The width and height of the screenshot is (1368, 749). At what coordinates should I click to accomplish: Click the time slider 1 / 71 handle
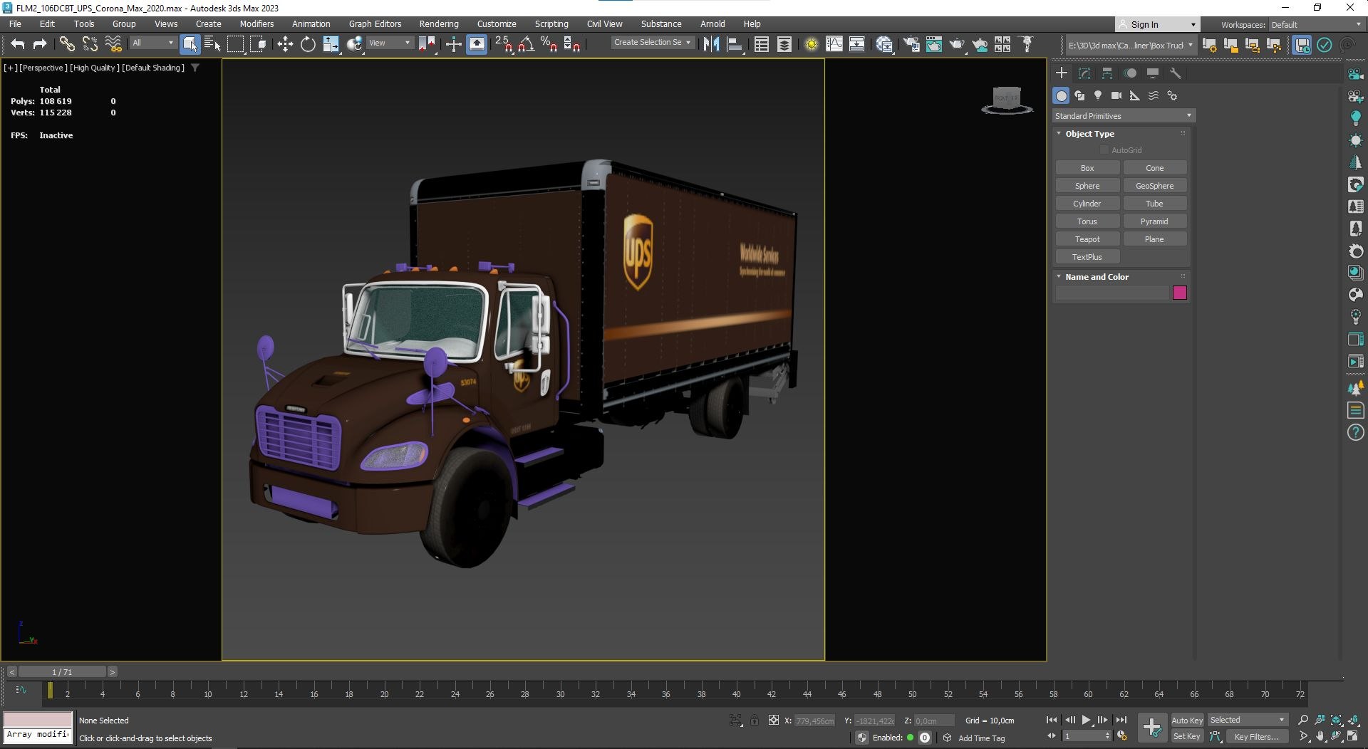[x=62, y=672]
